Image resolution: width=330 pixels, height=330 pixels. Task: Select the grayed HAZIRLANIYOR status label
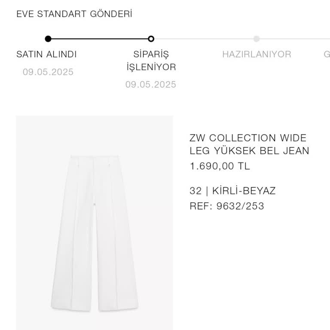pos(257,55)
